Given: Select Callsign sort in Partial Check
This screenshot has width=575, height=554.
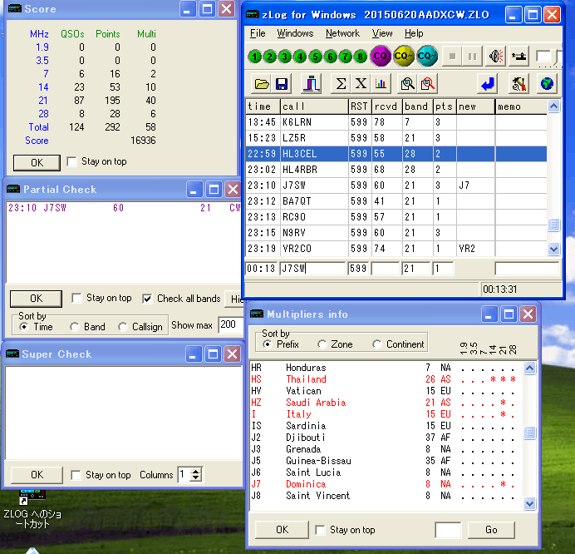Looking at the screenshot, I should tap(122, 327).
